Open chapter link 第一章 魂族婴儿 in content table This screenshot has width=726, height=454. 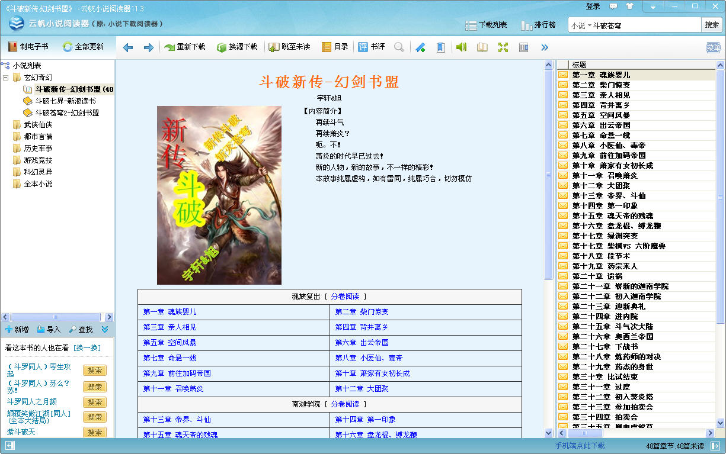(x=170, y=312)
